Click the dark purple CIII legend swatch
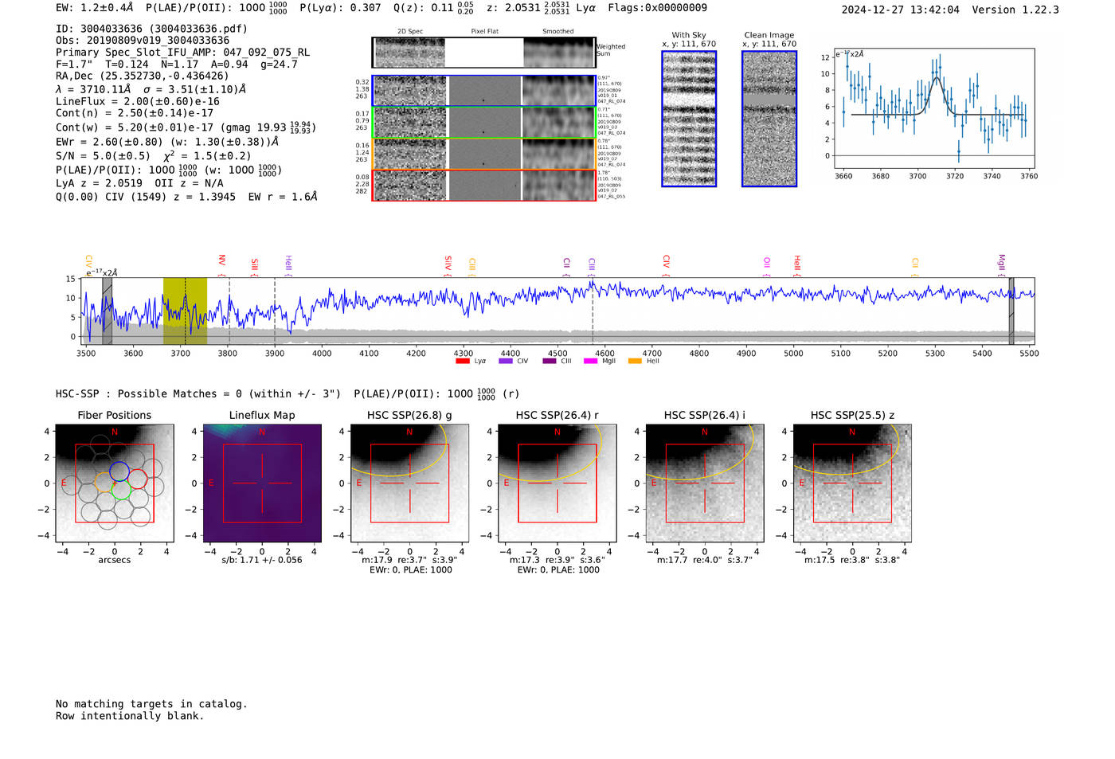Image resolution: width=1115 pixels, height=759 pixels. coord(549,361)
